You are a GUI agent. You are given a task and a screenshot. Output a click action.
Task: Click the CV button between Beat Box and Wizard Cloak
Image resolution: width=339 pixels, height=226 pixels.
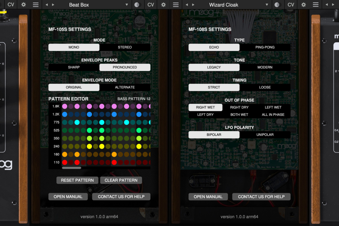(151, 5)
